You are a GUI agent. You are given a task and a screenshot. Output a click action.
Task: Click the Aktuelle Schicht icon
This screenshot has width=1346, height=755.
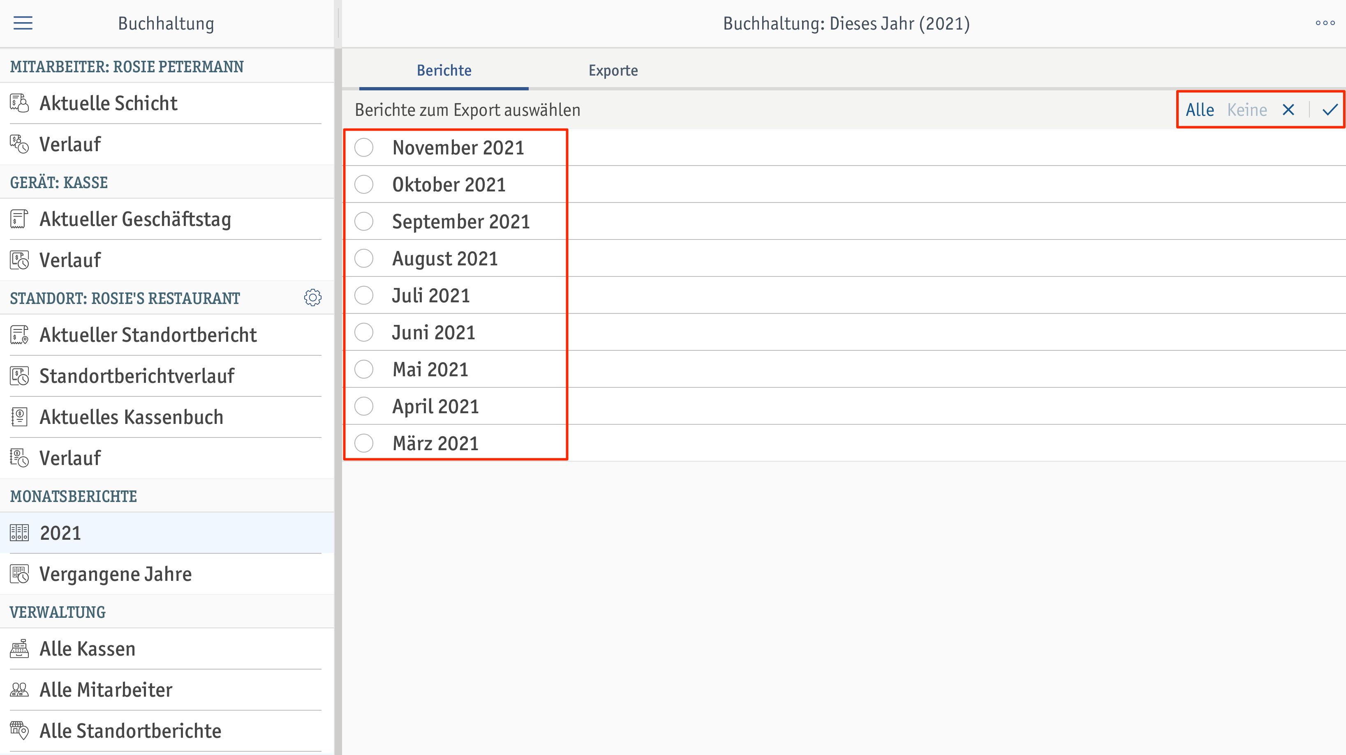point(19,103)
